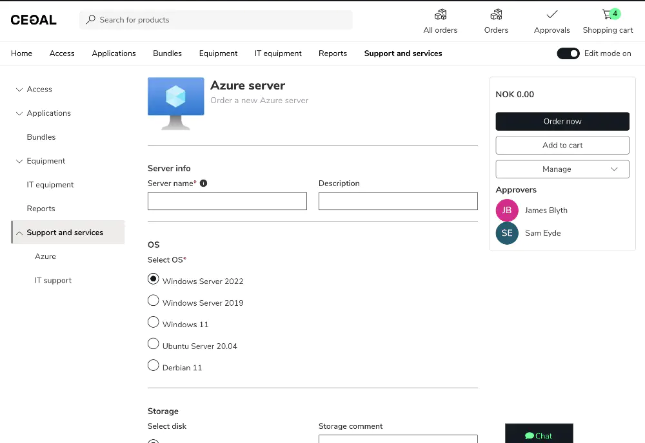645x443 pixels.
Task: Click the Azure server heading
Action: [x=248, y=86]
